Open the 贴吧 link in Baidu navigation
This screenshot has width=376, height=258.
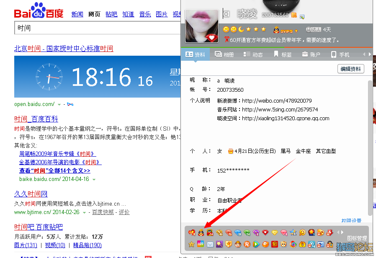111,14
